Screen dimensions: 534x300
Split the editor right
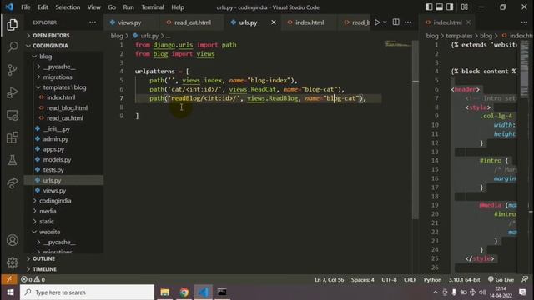point(395,22)
